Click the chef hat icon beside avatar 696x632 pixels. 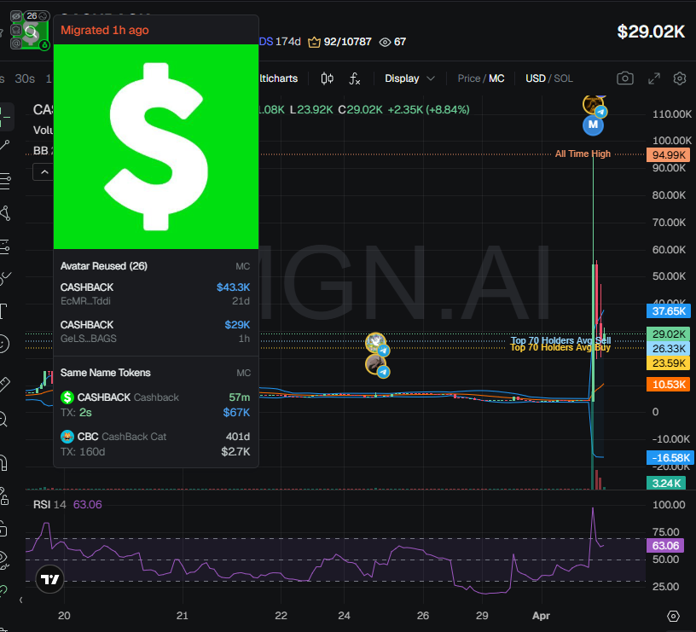16,30
